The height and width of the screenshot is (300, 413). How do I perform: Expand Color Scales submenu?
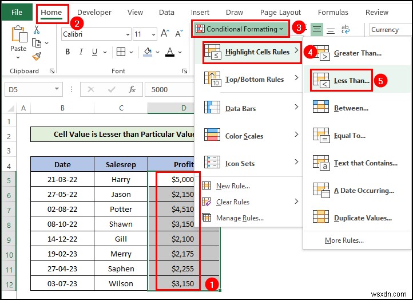[249, 136]
